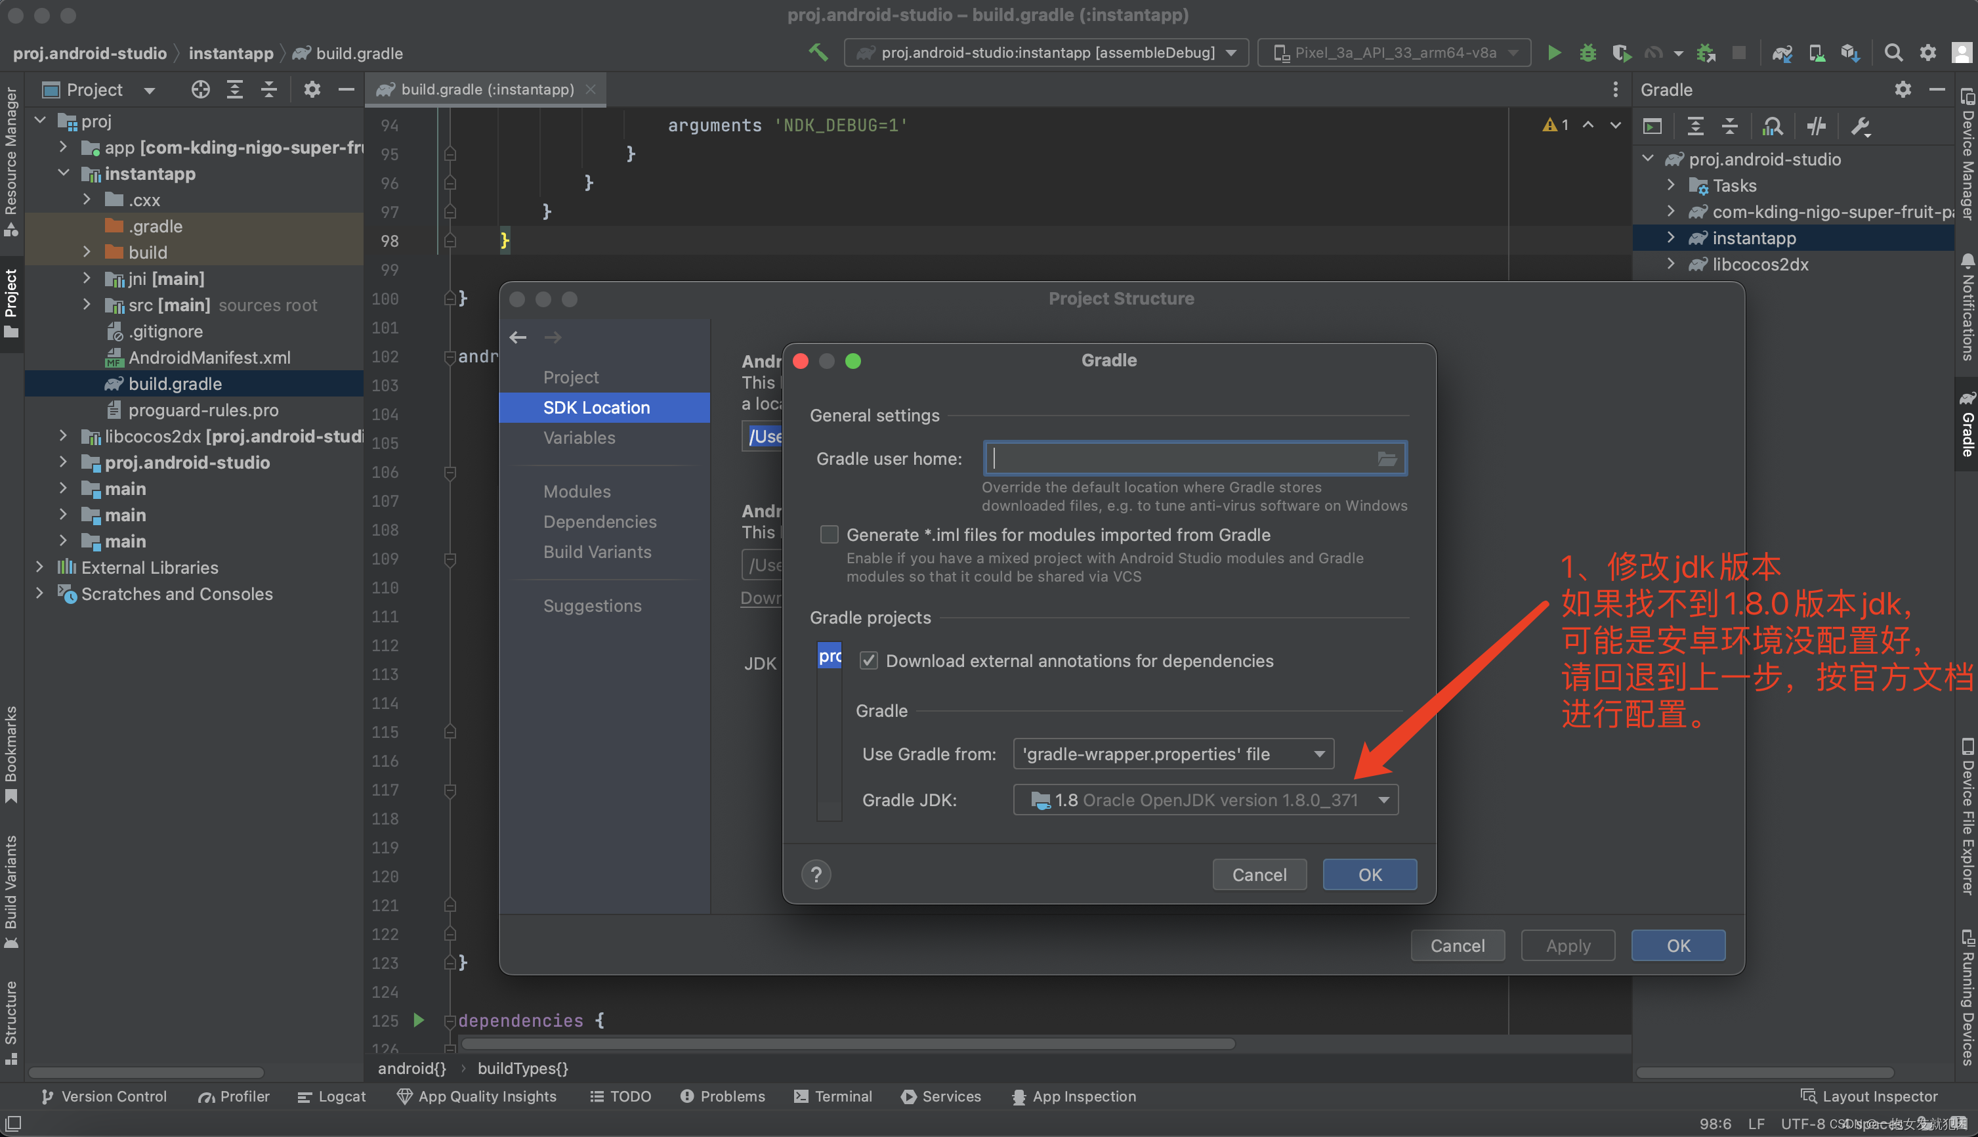Debug the instantapp configuration
Viewport: 1978px width, 1137px height.
coord(1587,53)
